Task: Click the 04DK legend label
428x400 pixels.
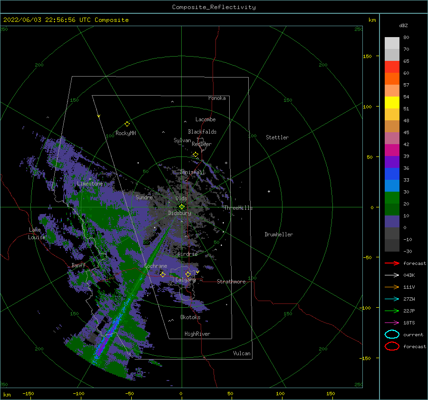Action: point(409,275)
